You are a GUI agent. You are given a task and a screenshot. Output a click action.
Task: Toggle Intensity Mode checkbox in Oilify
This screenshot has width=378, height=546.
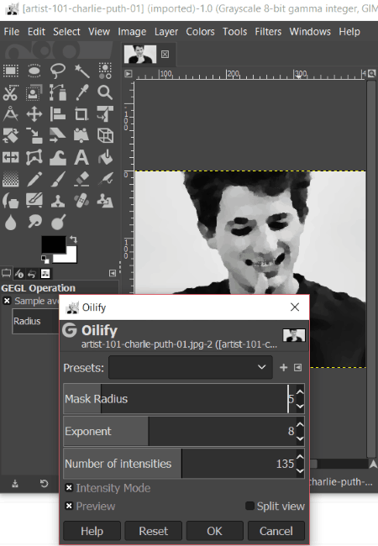tap(69, 488)
